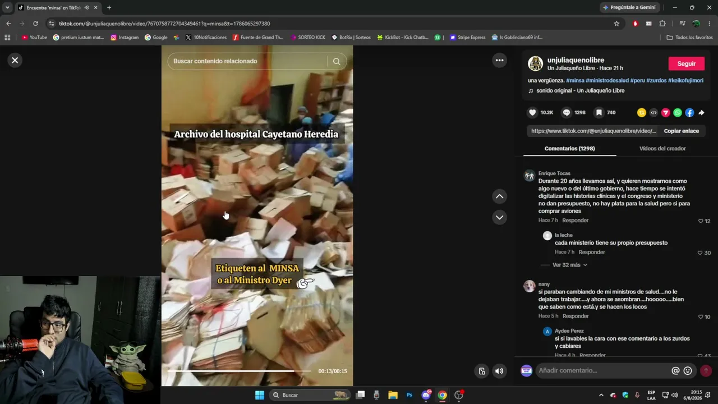Open the 'SORTEO KICK' bookmark

click(x=308, y=38)
